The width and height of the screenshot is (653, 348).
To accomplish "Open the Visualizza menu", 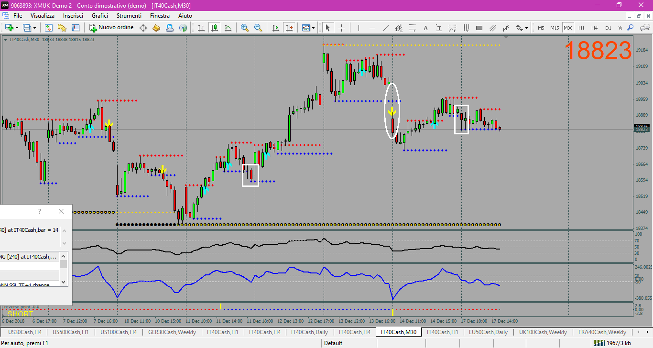I will coord(43,16).
